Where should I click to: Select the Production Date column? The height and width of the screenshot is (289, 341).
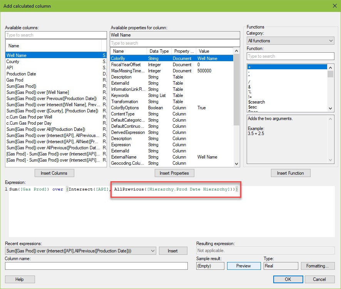pos(56,74)
